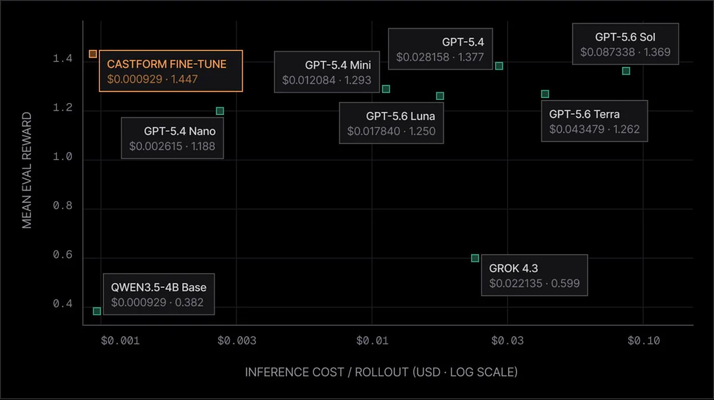The height and width of the screenshot is (400, 714).
Task: Click the MEAN EVAL REWARD axis title
Action: point(27,171)
